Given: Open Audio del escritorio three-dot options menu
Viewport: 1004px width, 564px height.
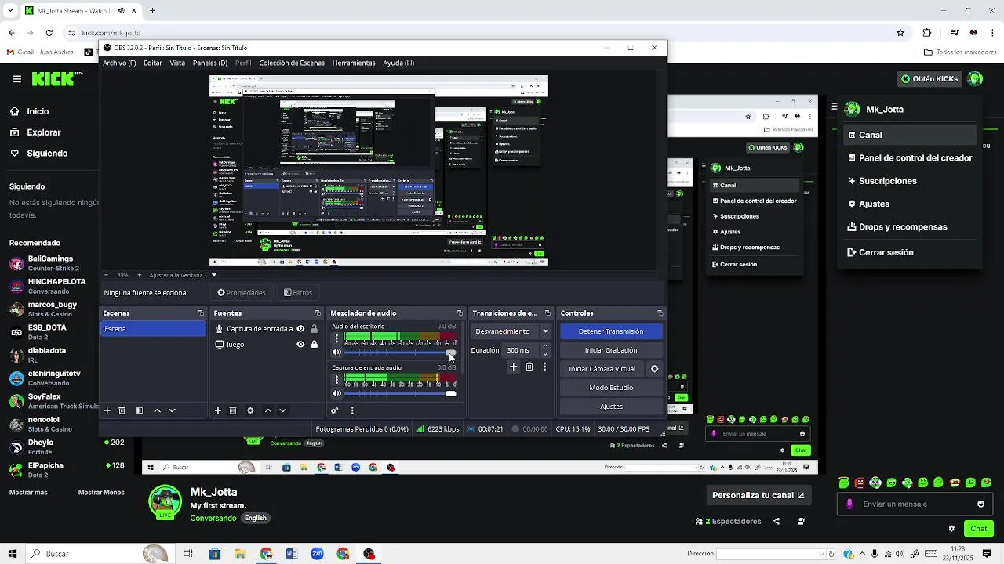Looking at the screenshot, I should [x=337, y=338].
